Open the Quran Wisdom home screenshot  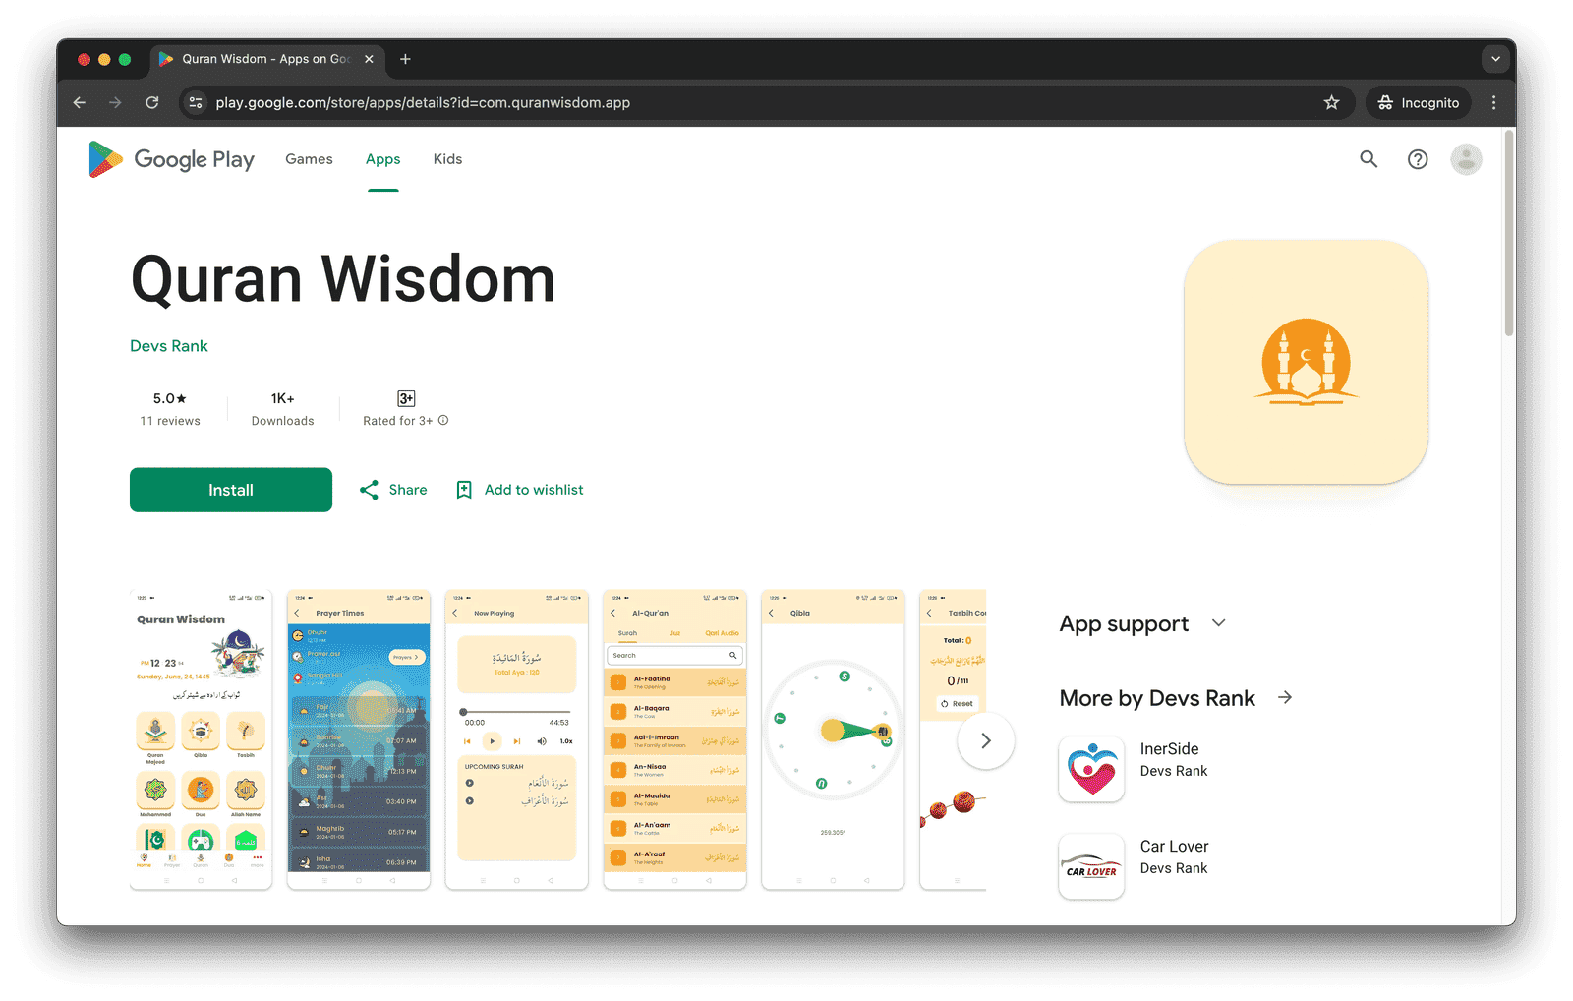coord(201,739)
